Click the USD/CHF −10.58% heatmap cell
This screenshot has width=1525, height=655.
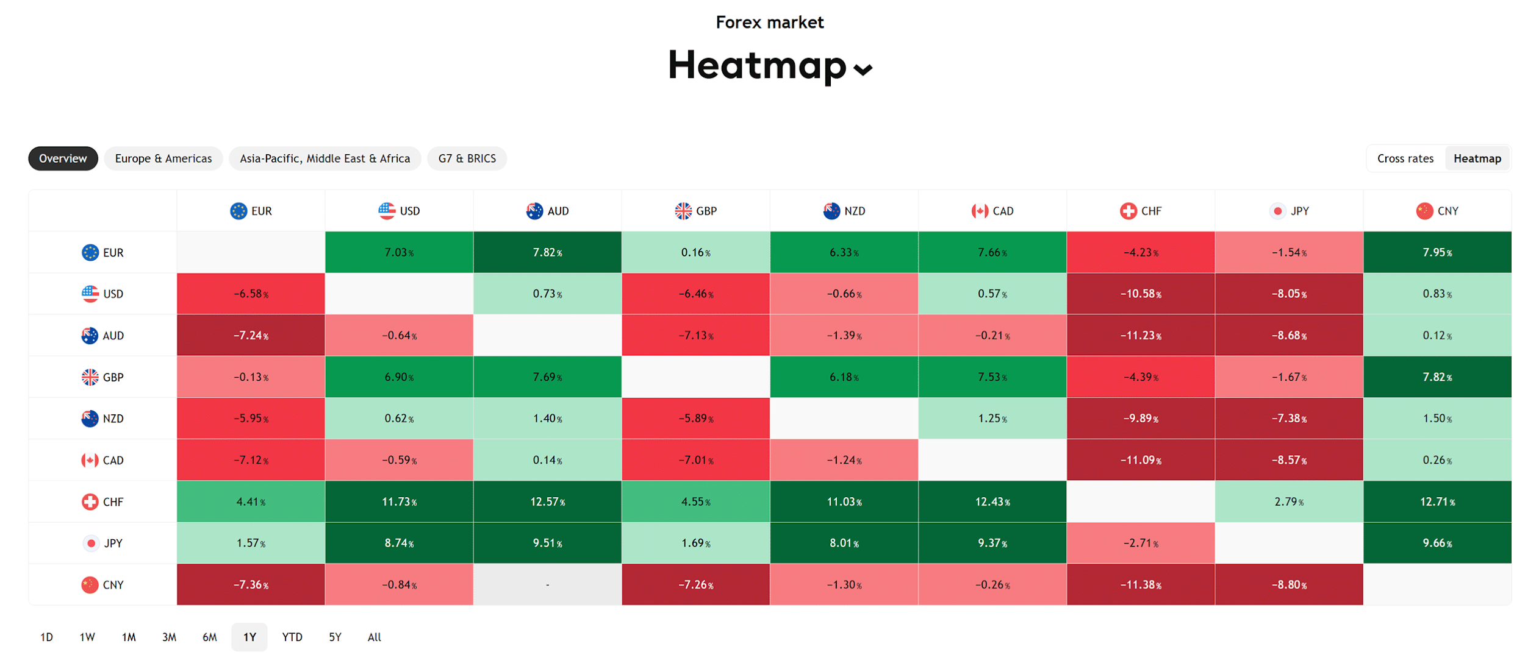[x=1140, y=294]
